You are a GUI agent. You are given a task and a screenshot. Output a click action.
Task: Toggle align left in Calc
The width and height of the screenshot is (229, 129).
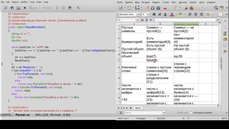(190, 14)
